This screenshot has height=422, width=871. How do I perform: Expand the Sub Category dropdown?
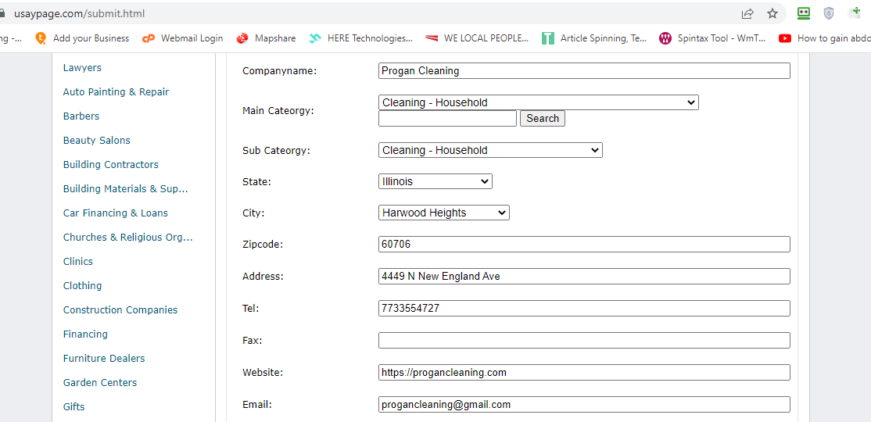490,151
